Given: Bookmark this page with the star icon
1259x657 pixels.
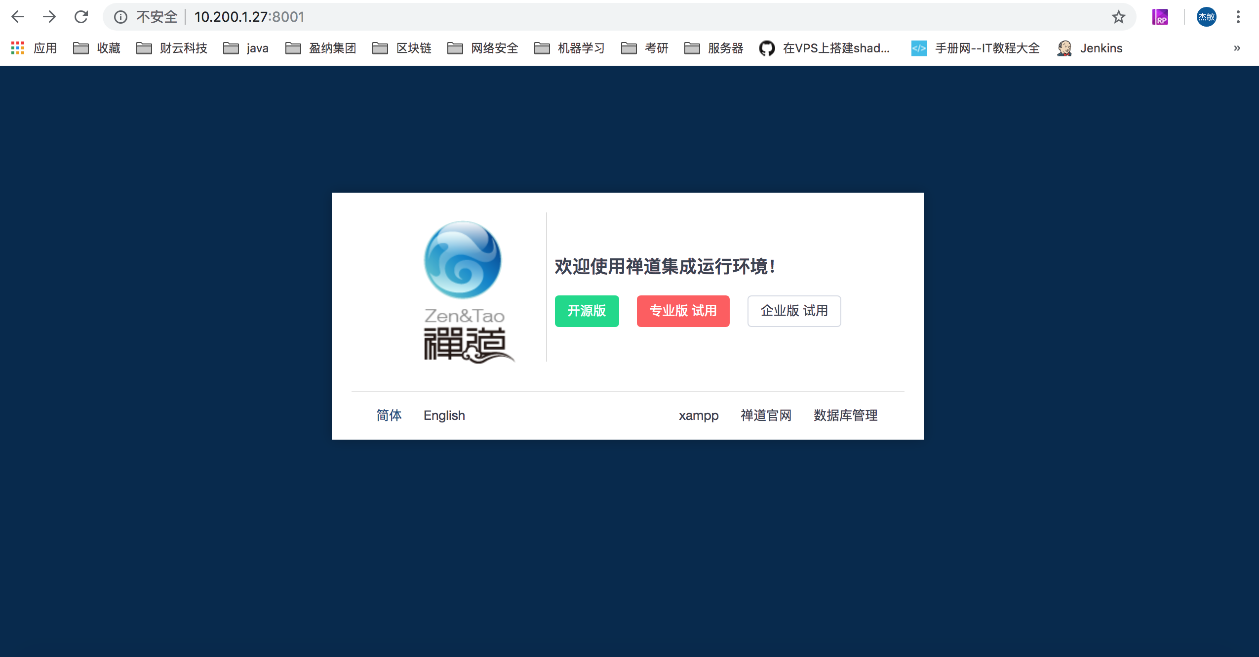Looking at the screenshot, I should (1118, 17).
